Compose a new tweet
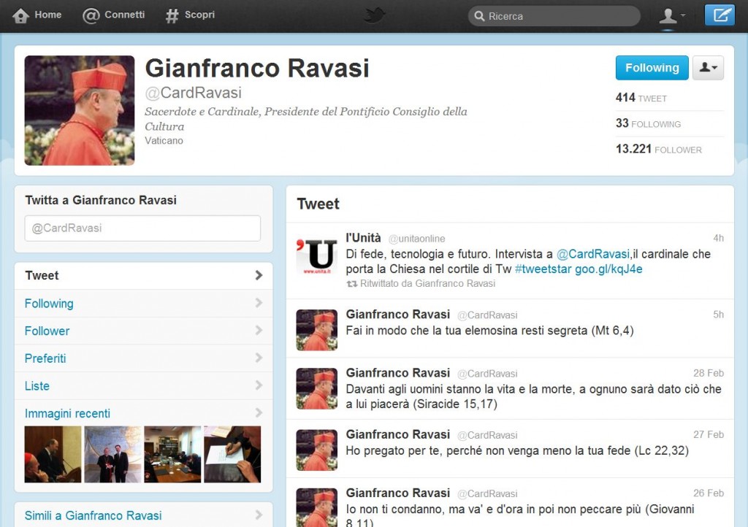 [x=720, y=15]
